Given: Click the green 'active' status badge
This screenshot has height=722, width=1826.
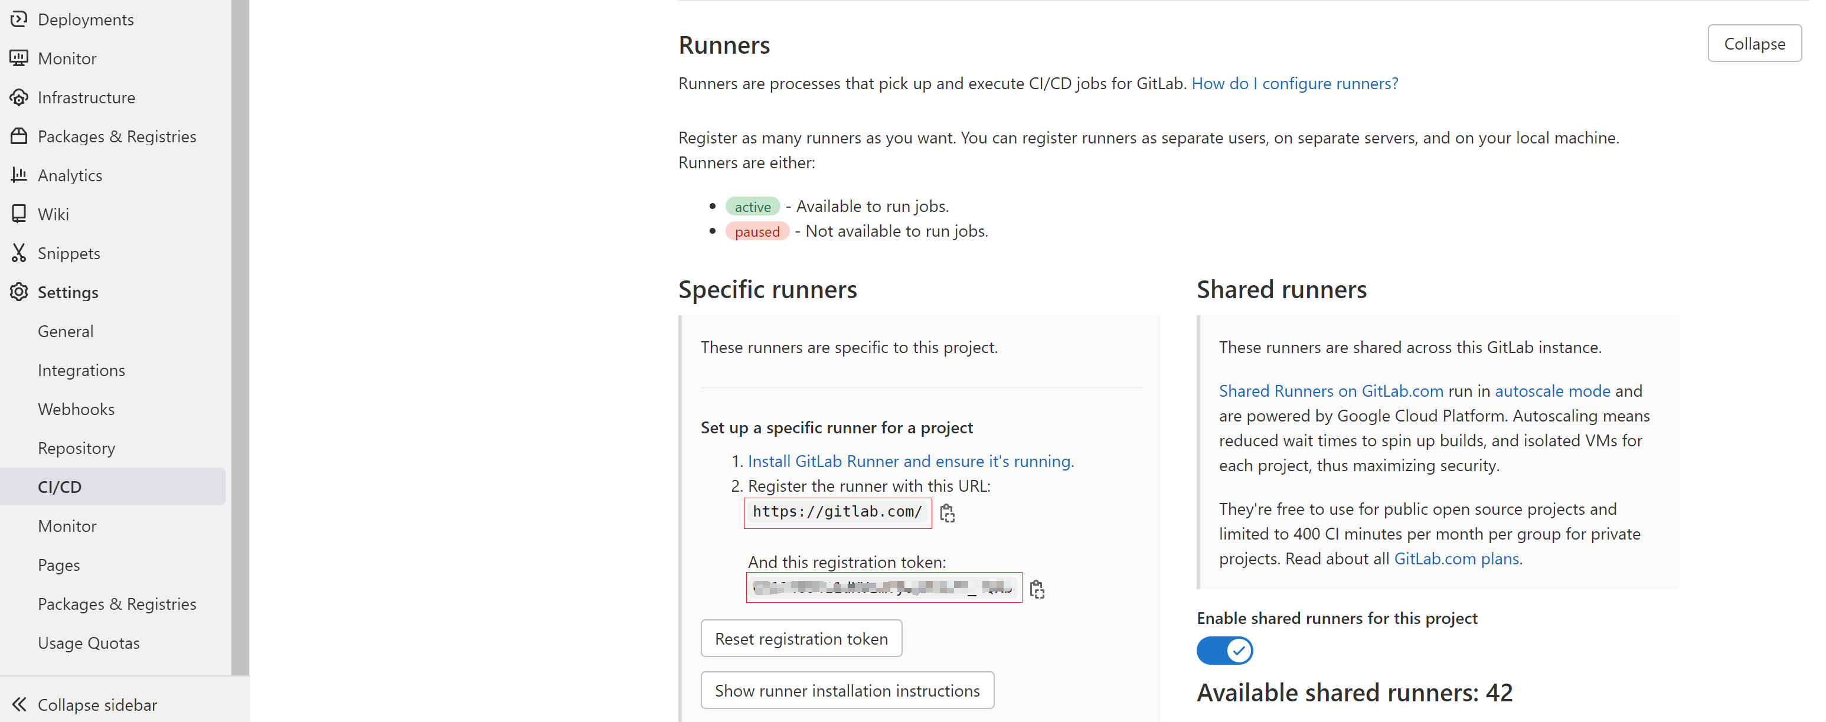Looking at the screenshot, I should point(753,206).
